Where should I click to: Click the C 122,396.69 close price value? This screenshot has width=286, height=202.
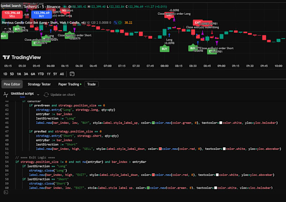pos(135,7)
